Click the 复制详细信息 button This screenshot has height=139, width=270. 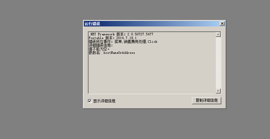207,101
